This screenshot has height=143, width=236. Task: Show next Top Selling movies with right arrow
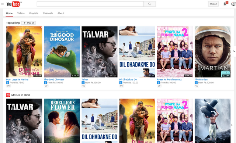tap(234, 51)
